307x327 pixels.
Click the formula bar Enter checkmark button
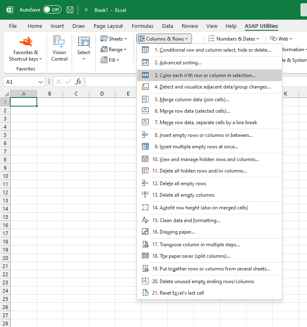[68, 82]
